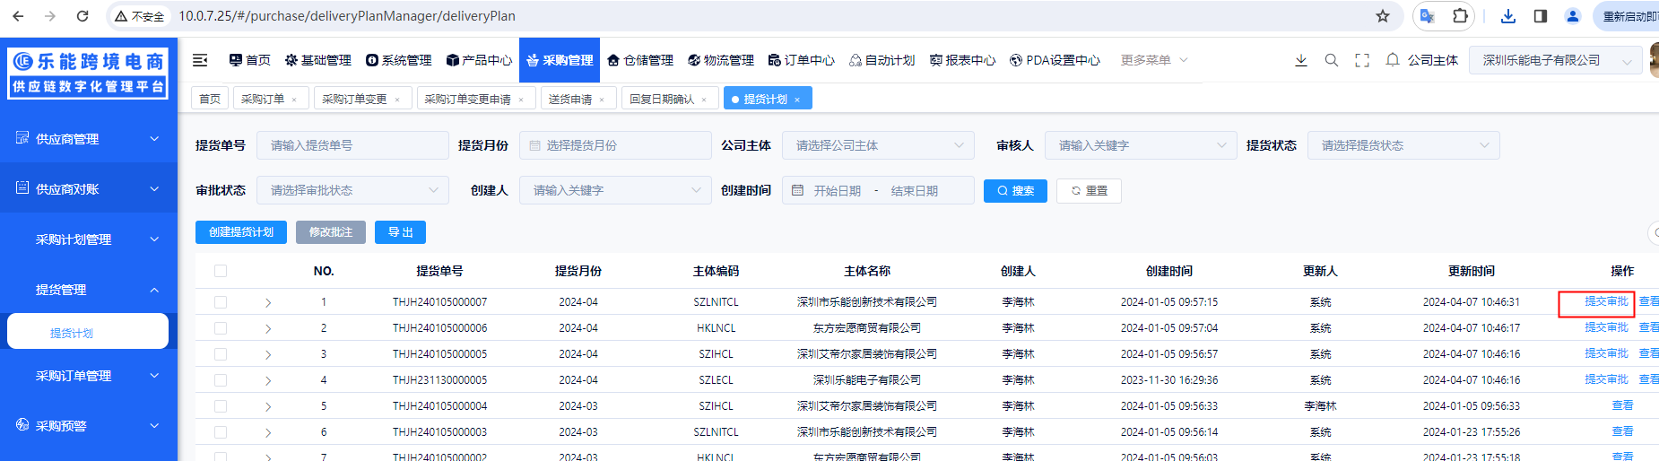Expand row THJH240105000007 details arrow
1659x461 pixels.
268,303
